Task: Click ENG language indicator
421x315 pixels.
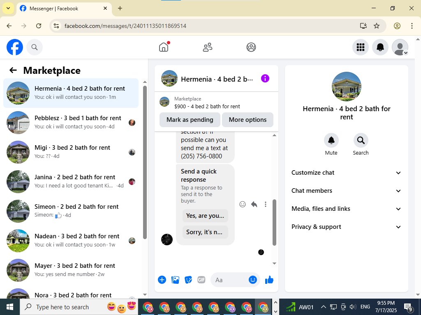Action: (x=365, y=307)
